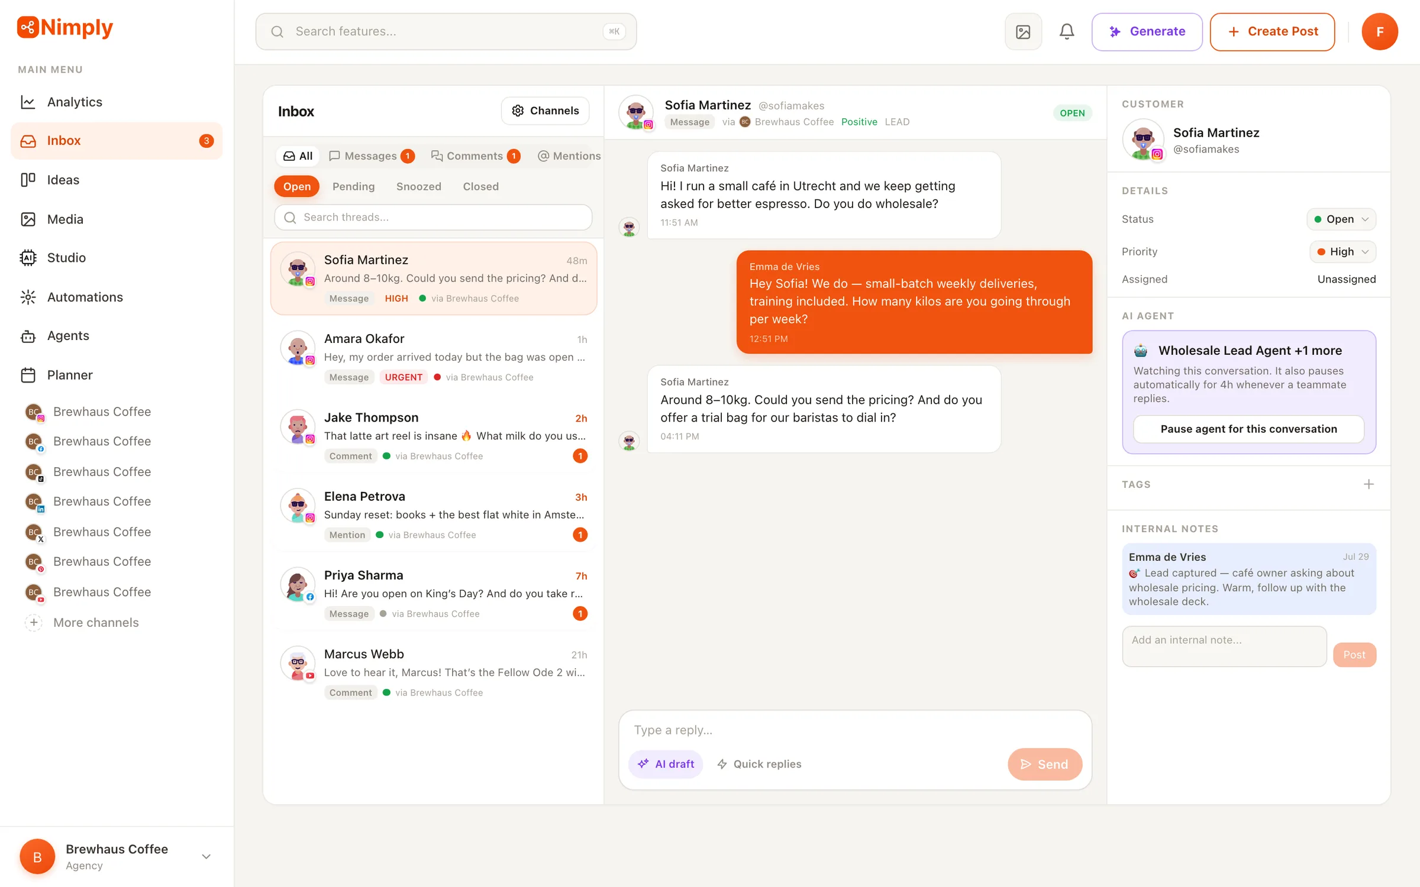Switch to the All inbox tab

coord(298,156)
